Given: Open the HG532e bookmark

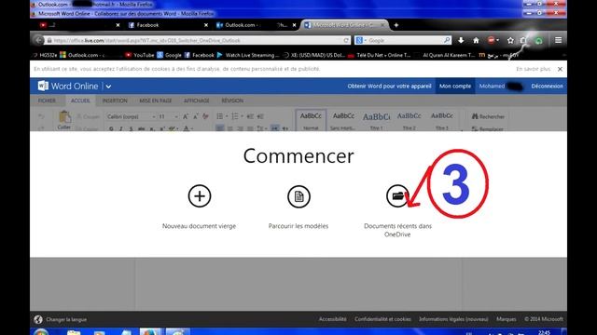Looking at the screenshot, I should tap(45, 55).
